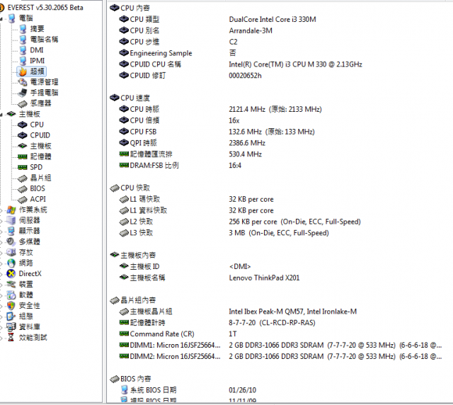
Task: Click the CPU chip icon under 主機板
Action: coord(22,125)
